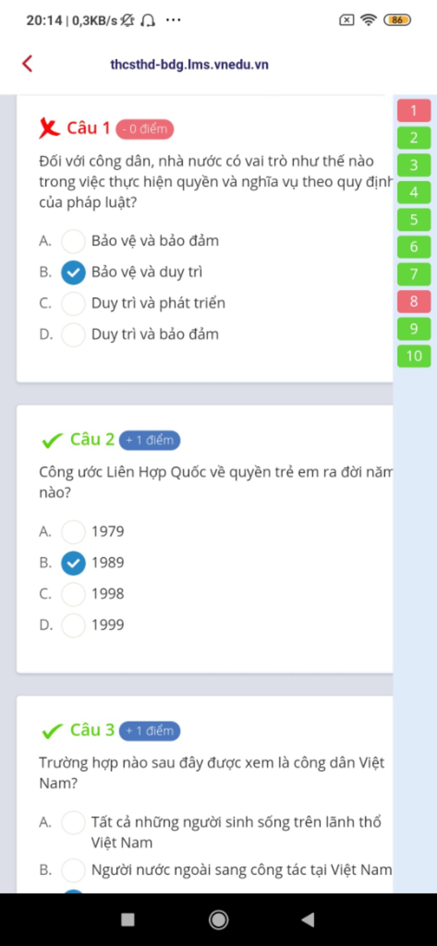Tap the three-dots icon in status bar

[173, 20]
